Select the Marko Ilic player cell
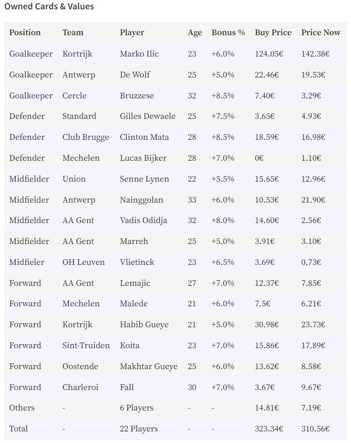Image resolution: width=351 pixels, height=443 pixels. pos(139,54)
